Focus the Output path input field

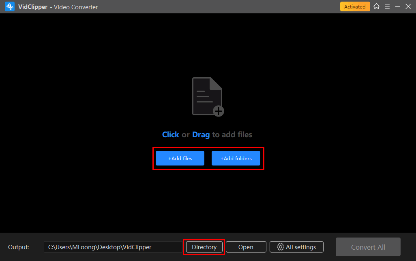click(113, 247)
